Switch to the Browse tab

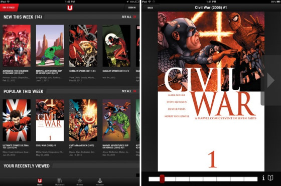tap(80, 181)
